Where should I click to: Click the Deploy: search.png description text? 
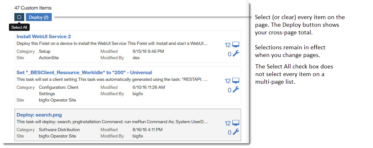coord(112,122)
